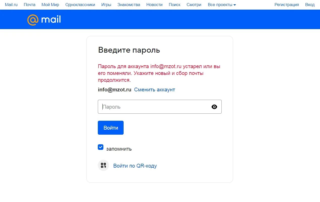Click Сменить аккаунт link
The image size is (320, 202).
(x=154, y=90)
